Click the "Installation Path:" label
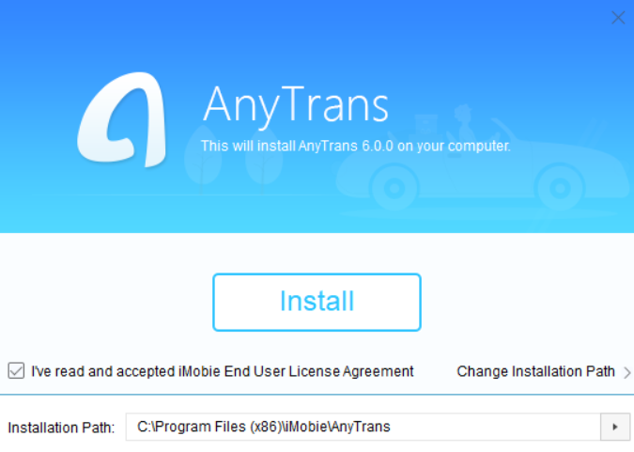 (x=61, y=428)
